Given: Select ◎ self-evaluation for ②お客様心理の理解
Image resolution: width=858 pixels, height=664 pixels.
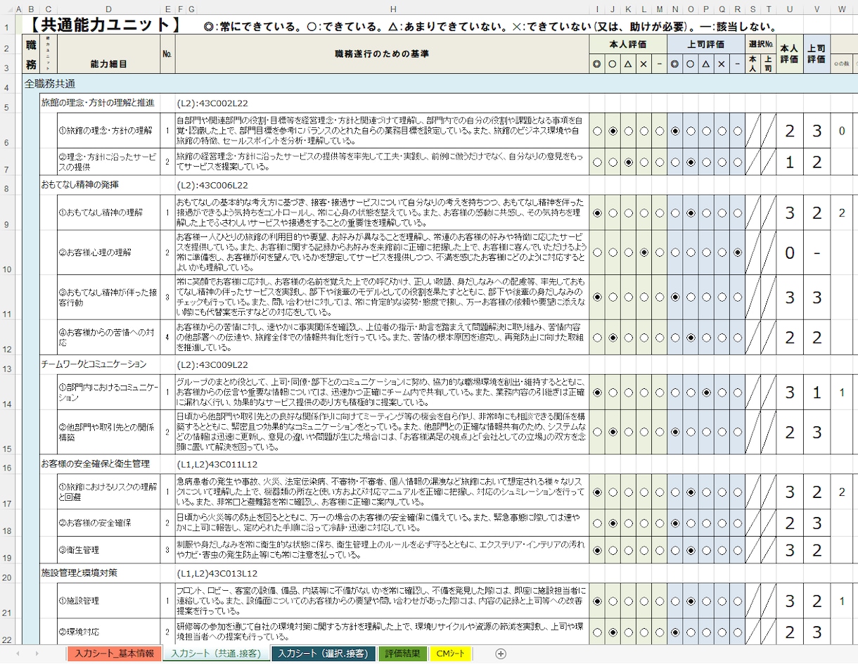Looking at the screenshot, I should click(x=598, y=253).
